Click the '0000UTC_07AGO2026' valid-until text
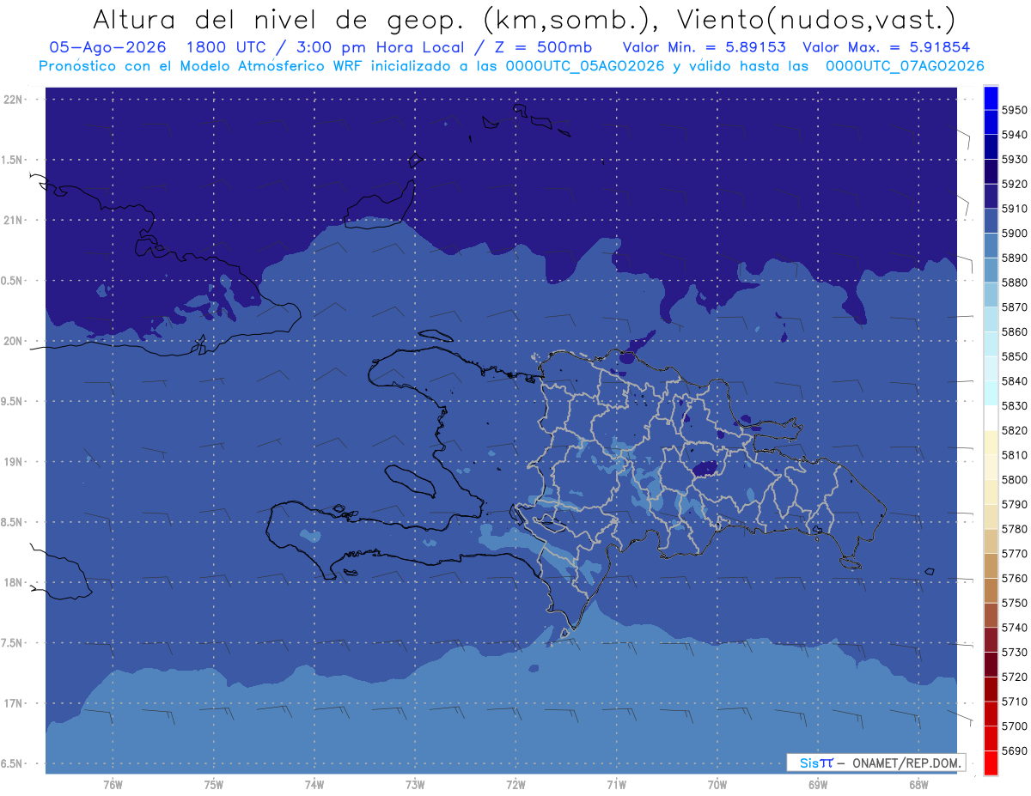The height and width of the screenshot is (796, 1031). pos(905,65)
